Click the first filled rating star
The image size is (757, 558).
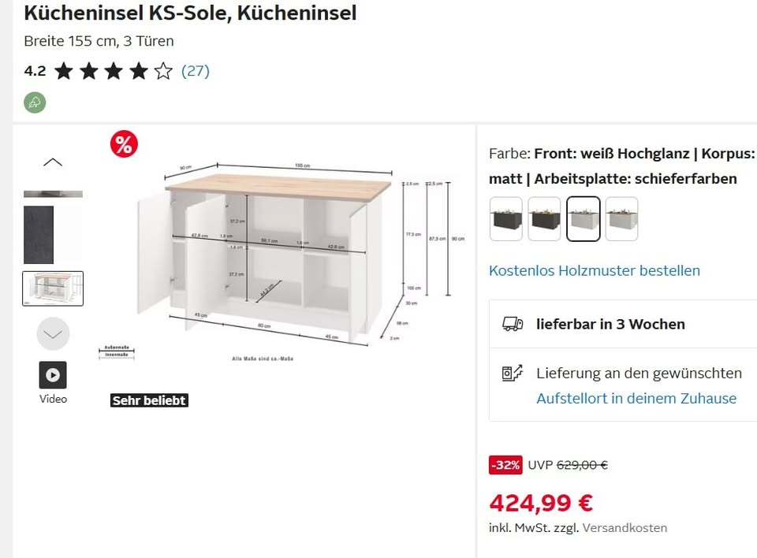pos(64,71)
